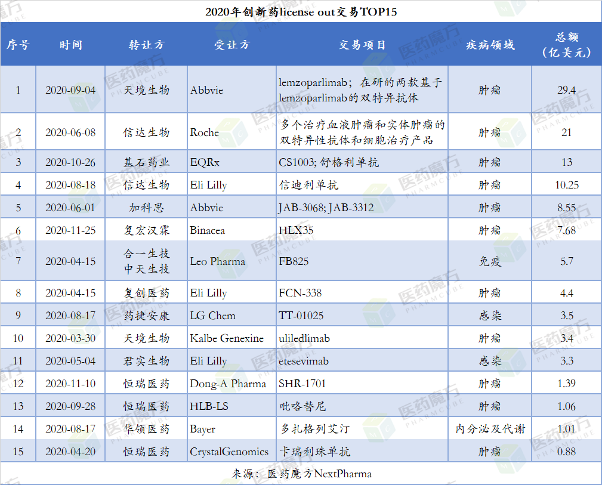Select the 基石药业 licensor cell
This screenshot has width=602, height=485.
(x=146, y=162)
